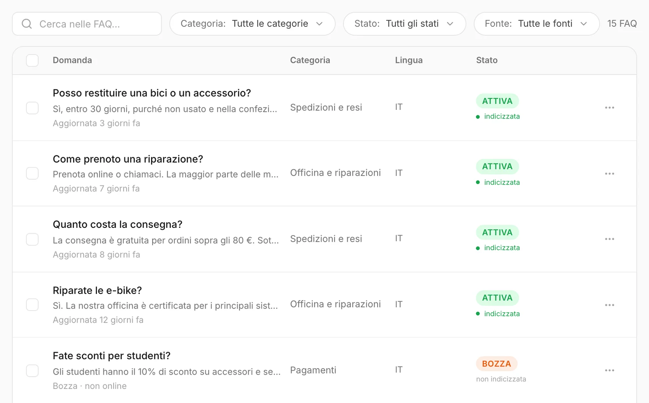
Task: Open more options for 'Quanto costa la consegna?' row
Action: [609, 239]
